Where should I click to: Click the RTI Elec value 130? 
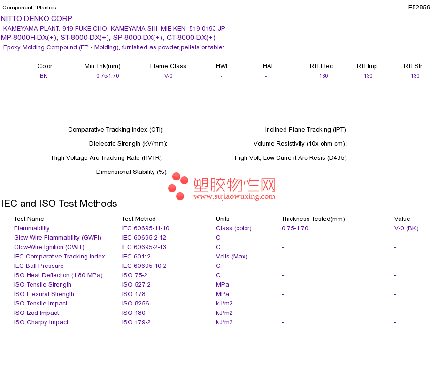323,76
